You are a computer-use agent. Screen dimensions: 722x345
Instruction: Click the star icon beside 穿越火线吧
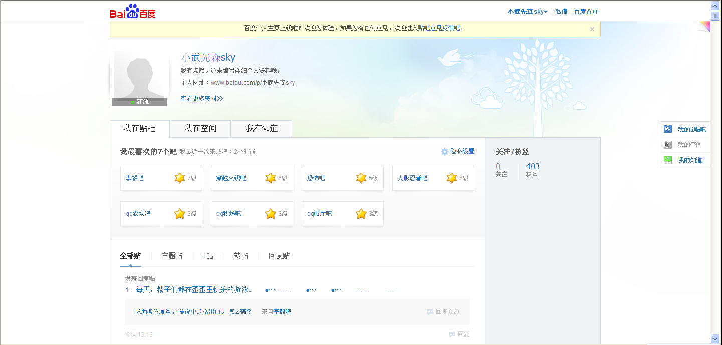(271, 178)
